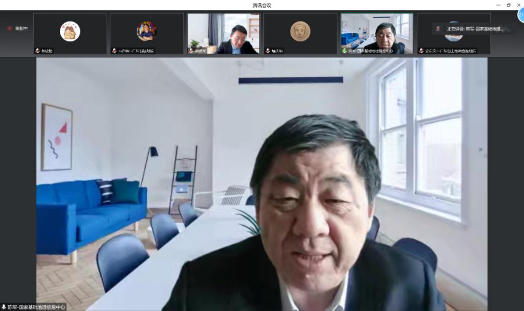Select the round photo avatar in the second tile
Viewport: 524px width, 311px height.
147,31
